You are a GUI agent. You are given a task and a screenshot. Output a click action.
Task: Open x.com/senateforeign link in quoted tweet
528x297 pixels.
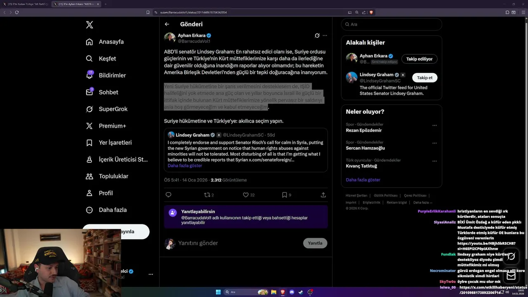[x=271, y=160]
